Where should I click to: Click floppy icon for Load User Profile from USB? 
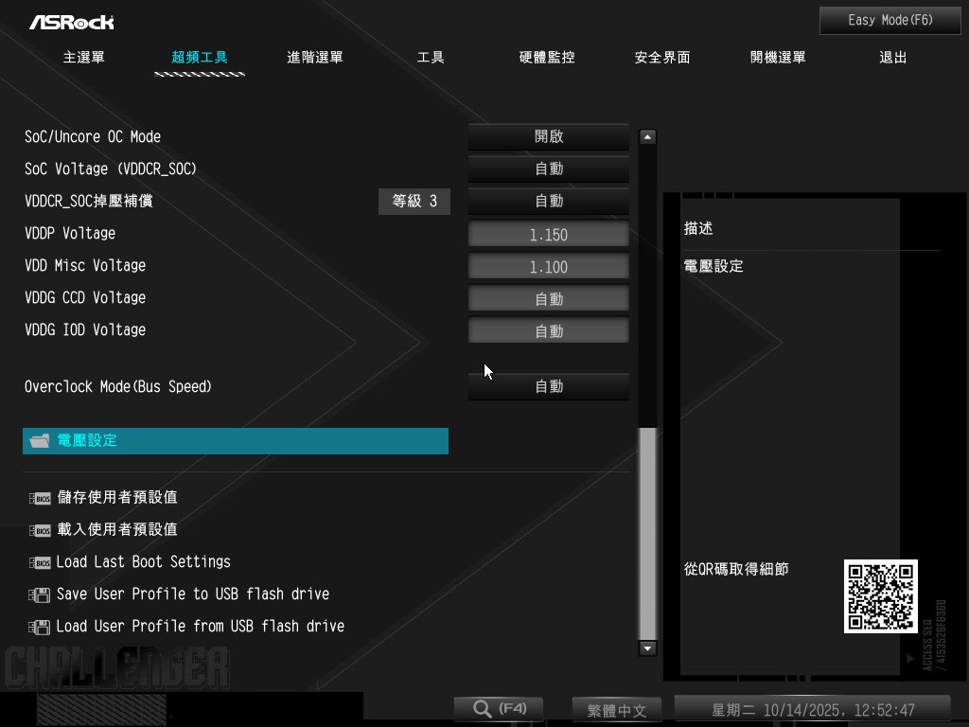(40, 627)
